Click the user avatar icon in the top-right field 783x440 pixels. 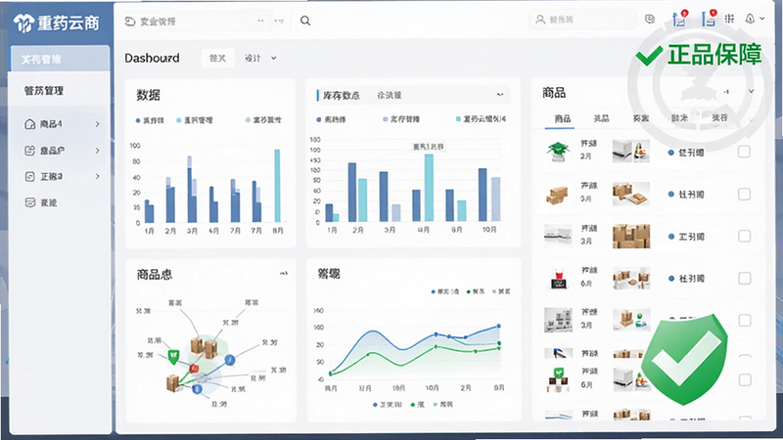point(540,19)
